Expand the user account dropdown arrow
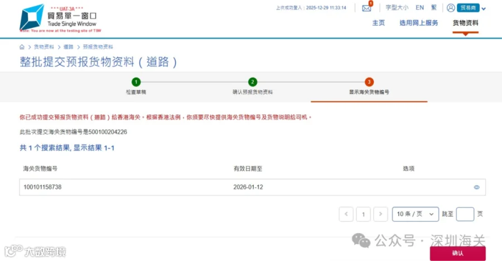Image resolution: width=502 pixels, height=261 pixels. [x=484, y=9]
